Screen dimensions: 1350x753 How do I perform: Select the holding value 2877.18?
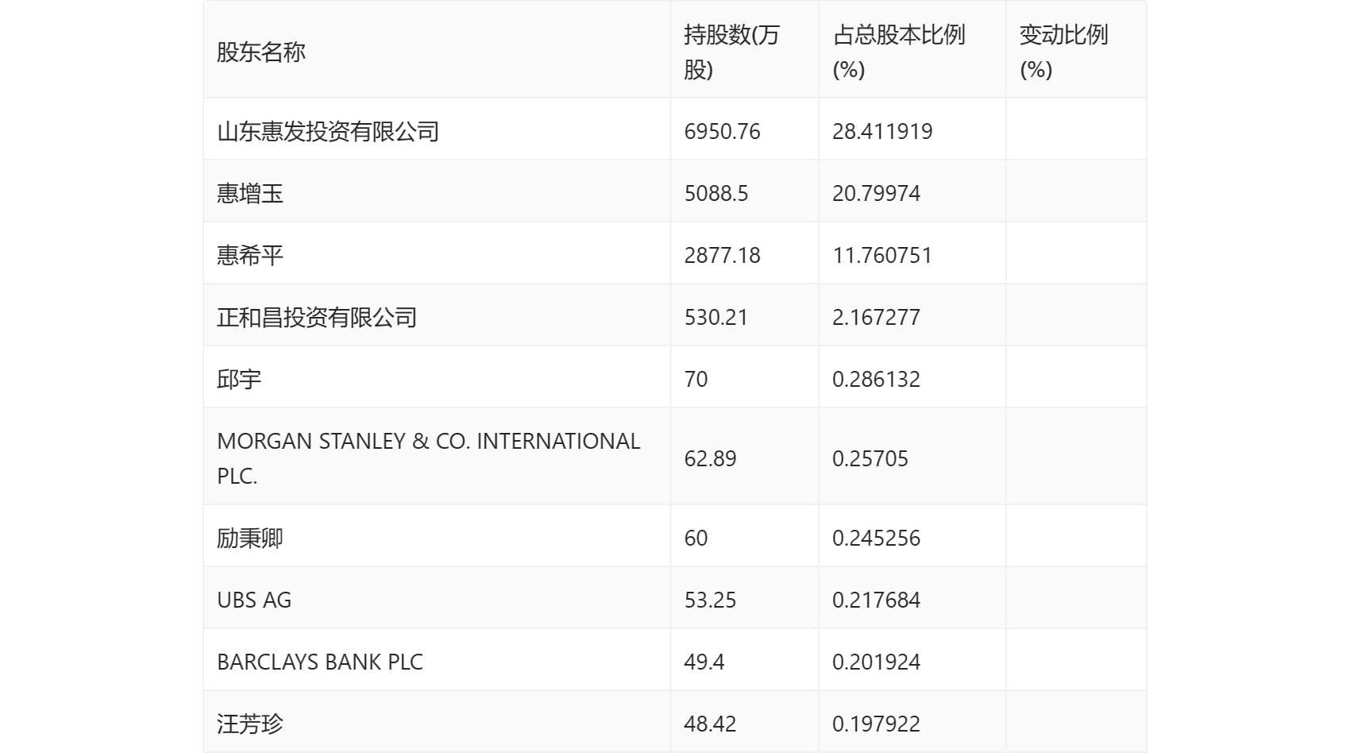point(722,256)
